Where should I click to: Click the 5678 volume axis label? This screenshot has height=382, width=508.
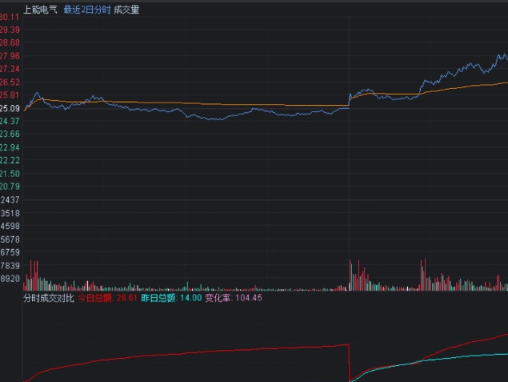(10, 239)
